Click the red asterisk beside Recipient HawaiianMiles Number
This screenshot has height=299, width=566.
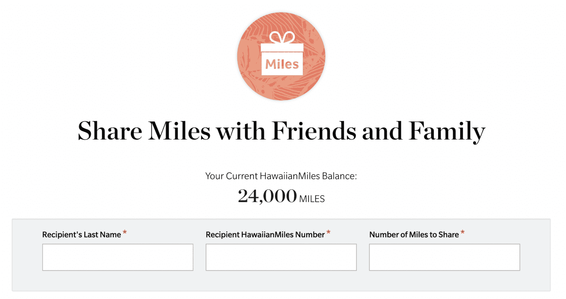click(x=328, y=232)
